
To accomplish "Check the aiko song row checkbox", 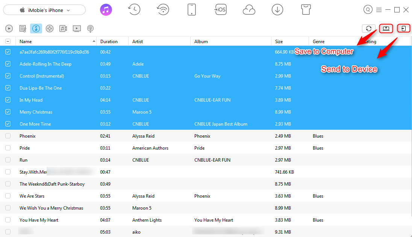I will [x=8, y=232].
